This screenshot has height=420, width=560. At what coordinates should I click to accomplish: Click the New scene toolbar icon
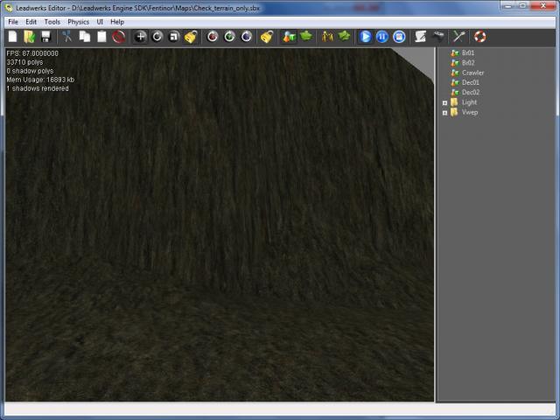(12, 37)
